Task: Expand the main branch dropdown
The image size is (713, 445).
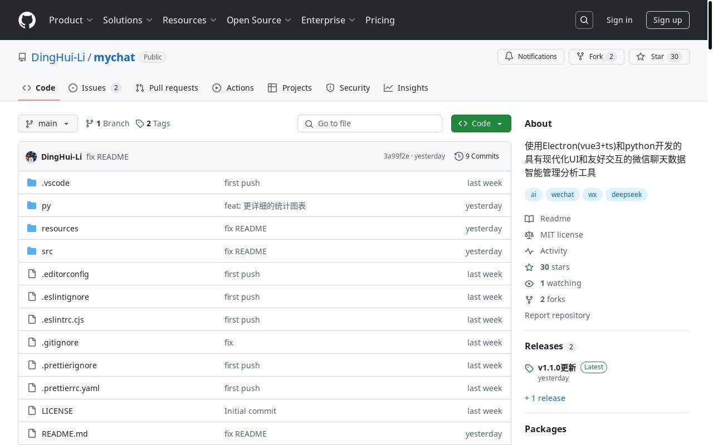Action: [48, 123]
